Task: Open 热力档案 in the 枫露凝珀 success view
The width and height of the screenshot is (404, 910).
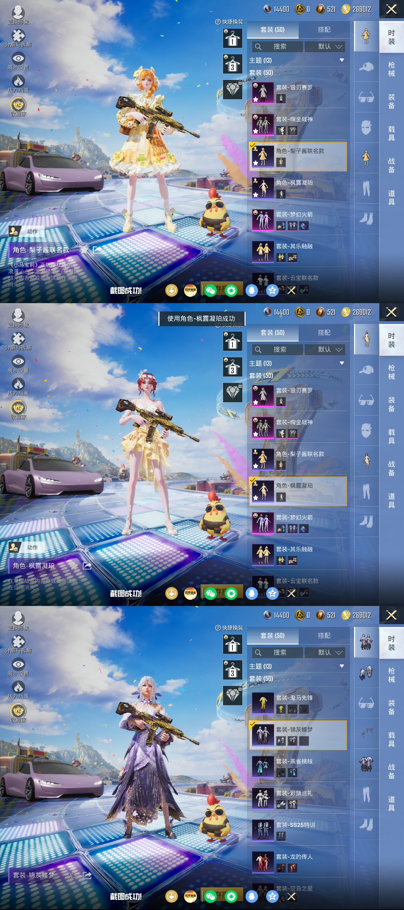Action: coord(18,386)
